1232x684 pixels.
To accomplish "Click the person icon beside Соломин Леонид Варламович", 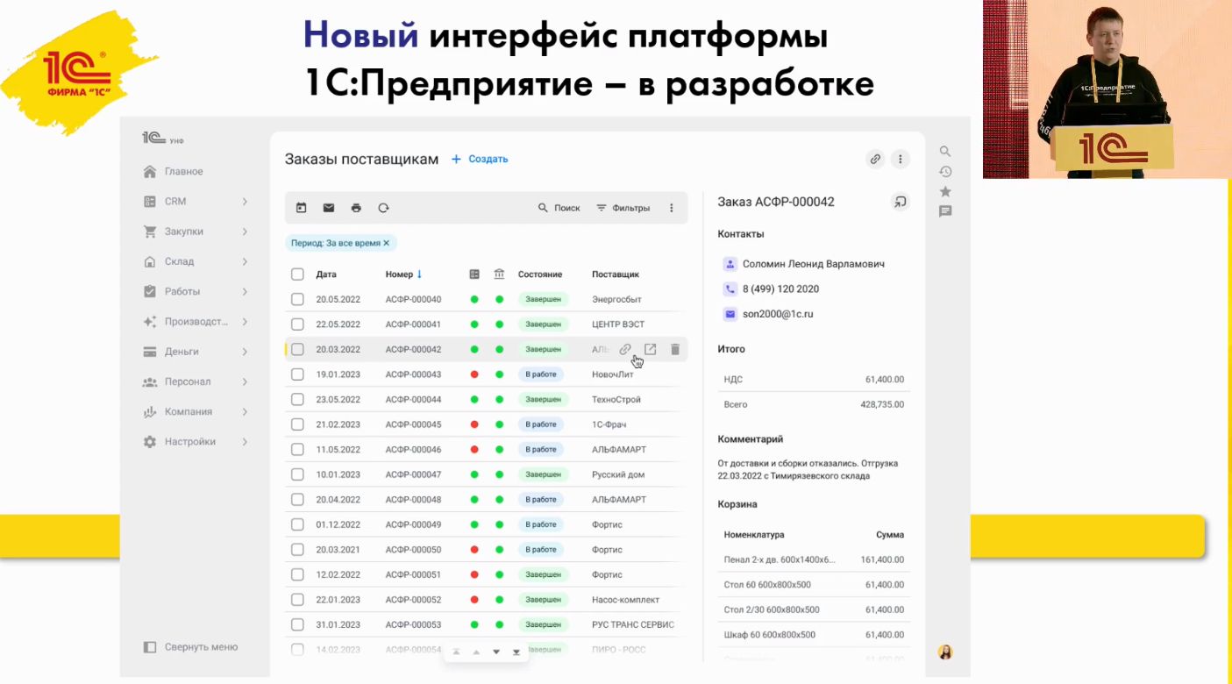I will 730,264.
